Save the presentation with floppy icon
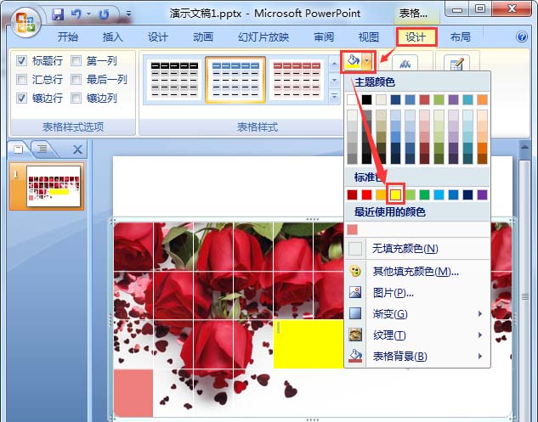Screen dimensions: 538x422 [58, 14]
